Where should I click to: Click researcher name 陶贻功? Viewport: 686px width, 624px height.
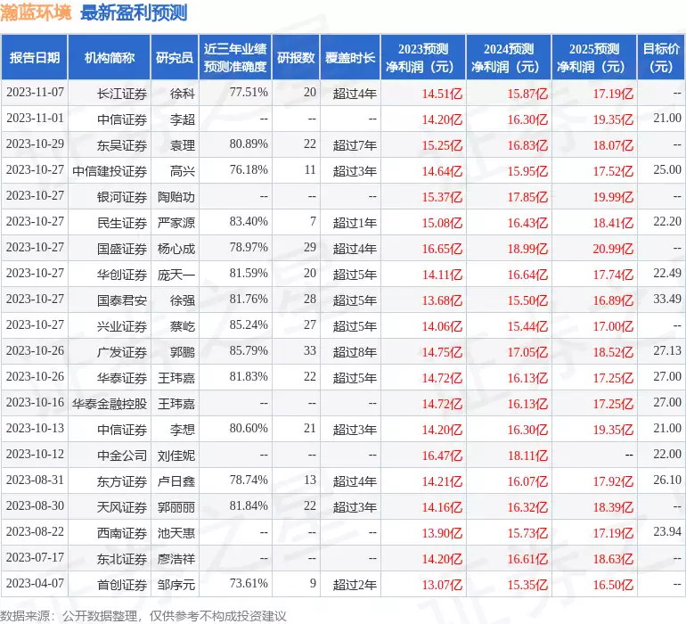pos(176,197)
